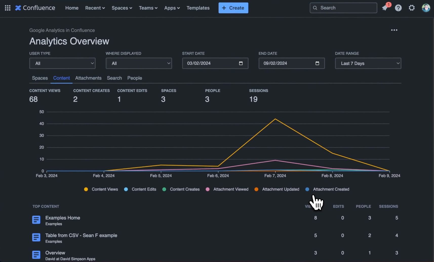Open the End Date calendar picker icon
Image resolution: width=434 pixels, height=262 pixels.
click(317, 63)
